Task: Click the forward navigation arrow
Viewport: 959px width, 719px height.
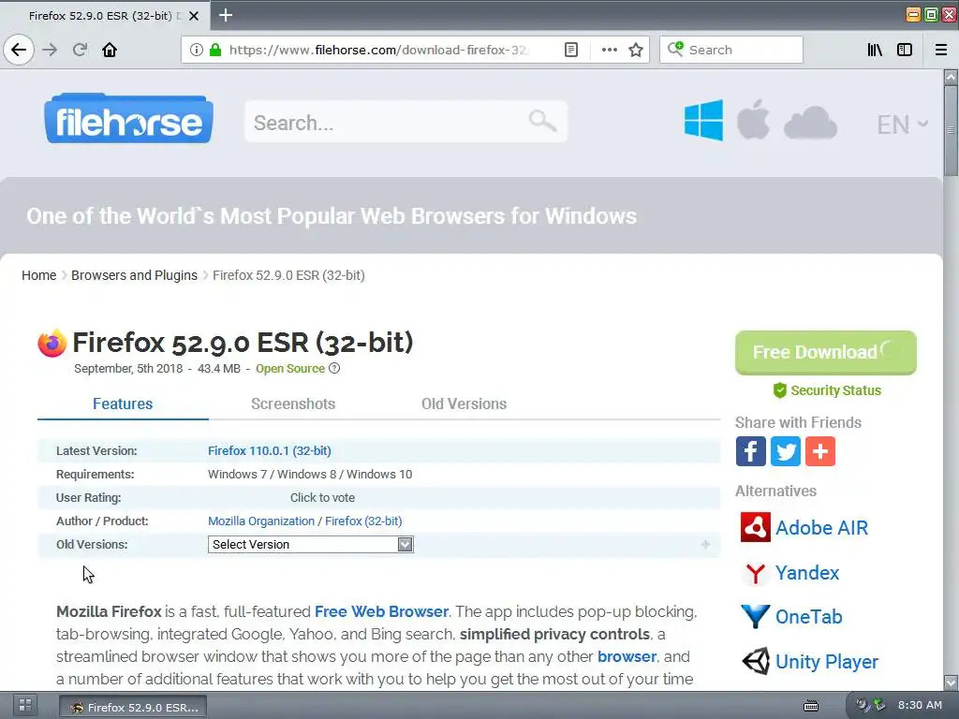Action: click(50, 50)
